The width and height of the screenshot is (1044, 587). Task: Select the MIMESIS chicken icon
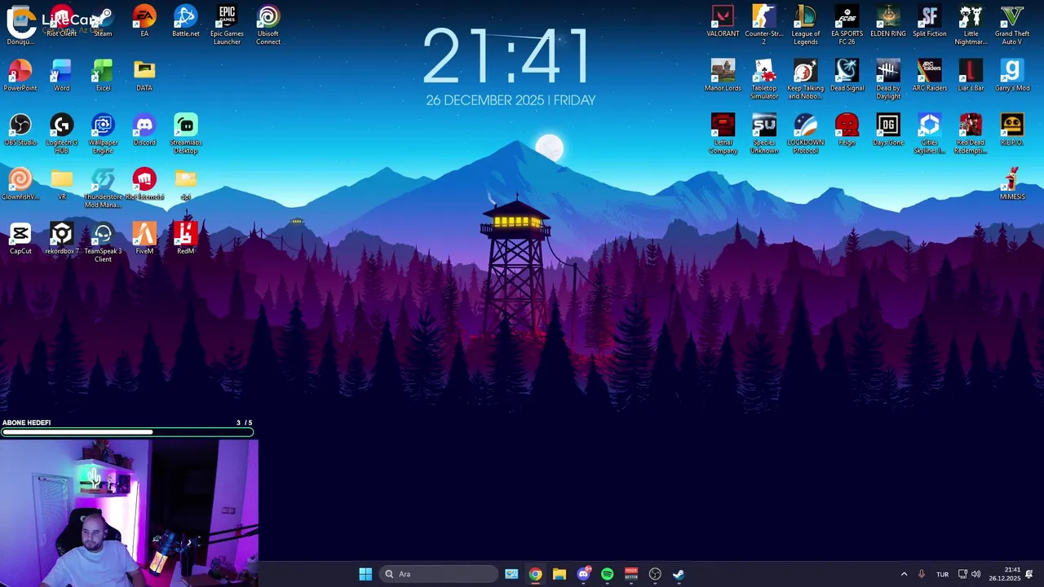click(x=1012, y=184)
